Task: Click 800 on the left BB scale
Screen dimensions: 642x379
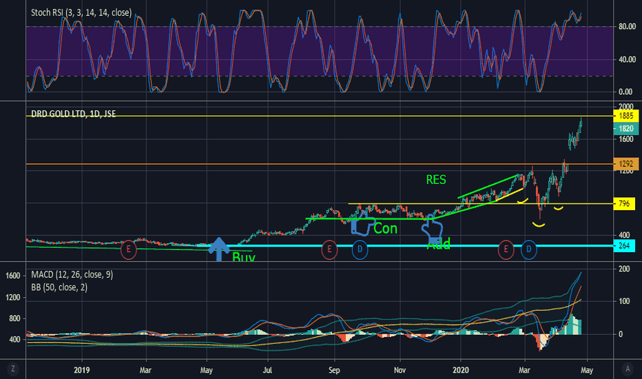Action: click(x=14, y=318)
